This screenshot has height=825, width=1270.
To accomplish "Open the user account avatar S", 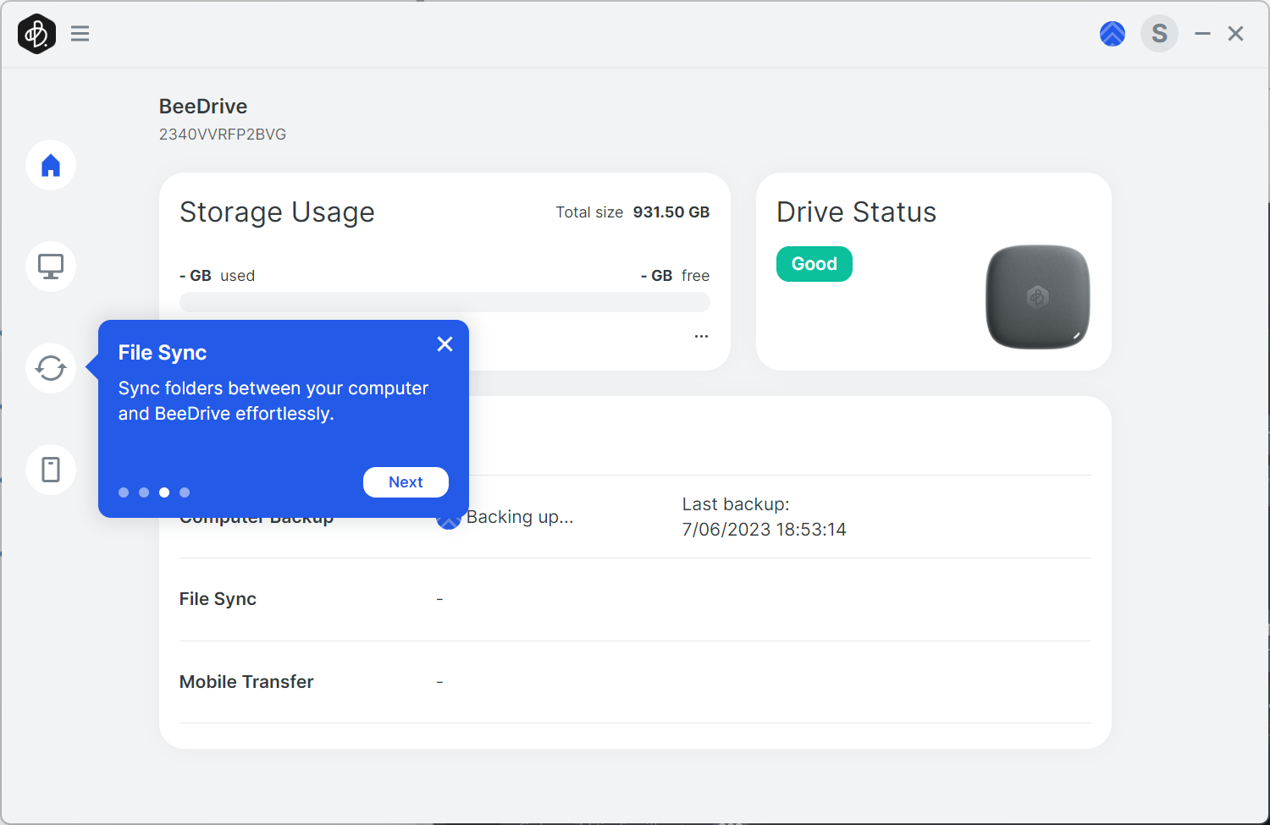I will click(1160, 34).
